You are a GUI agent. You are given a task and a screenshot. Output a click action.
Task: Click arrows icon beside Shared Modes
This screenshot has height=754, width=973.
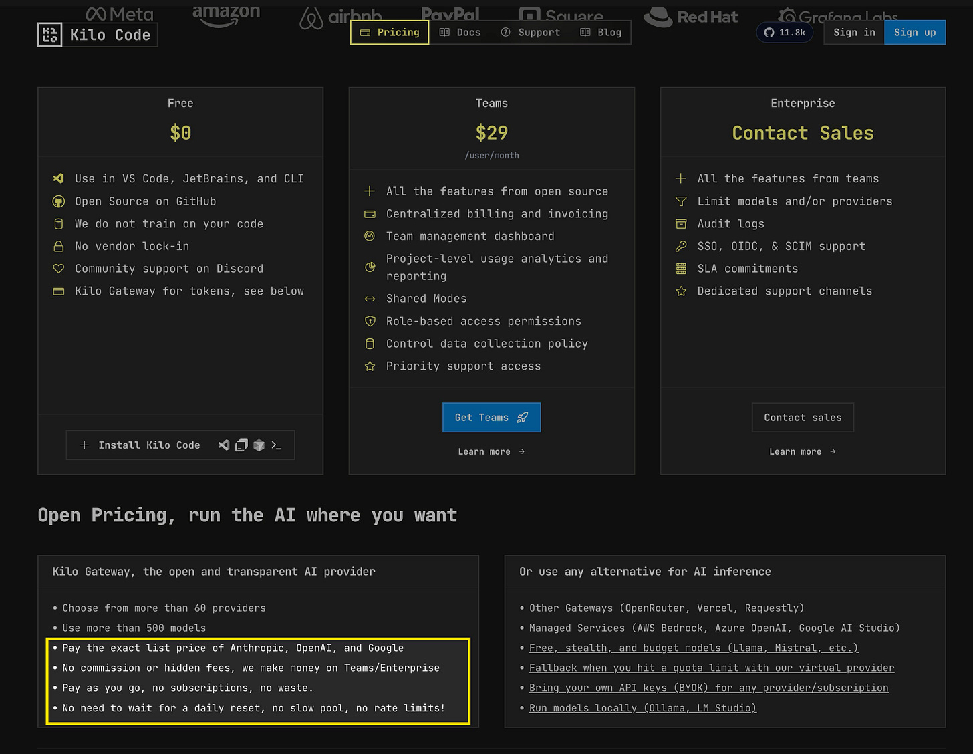pos(370,299)
